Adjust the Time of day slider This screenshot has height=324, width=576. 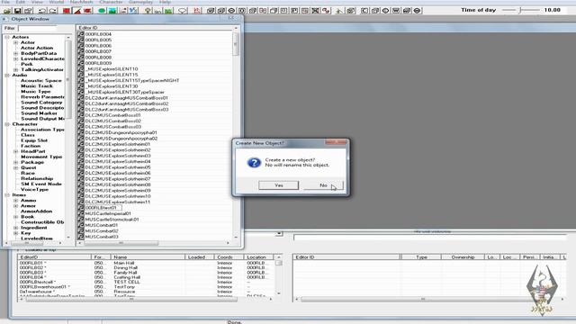[x=521, y=10]
